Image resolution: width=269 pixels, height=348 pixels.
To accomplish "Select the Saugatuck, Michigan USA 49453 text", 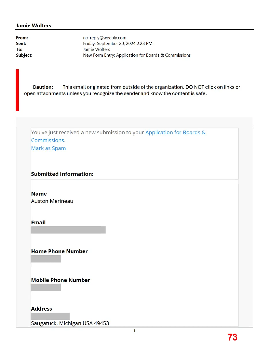I will 70,323.
